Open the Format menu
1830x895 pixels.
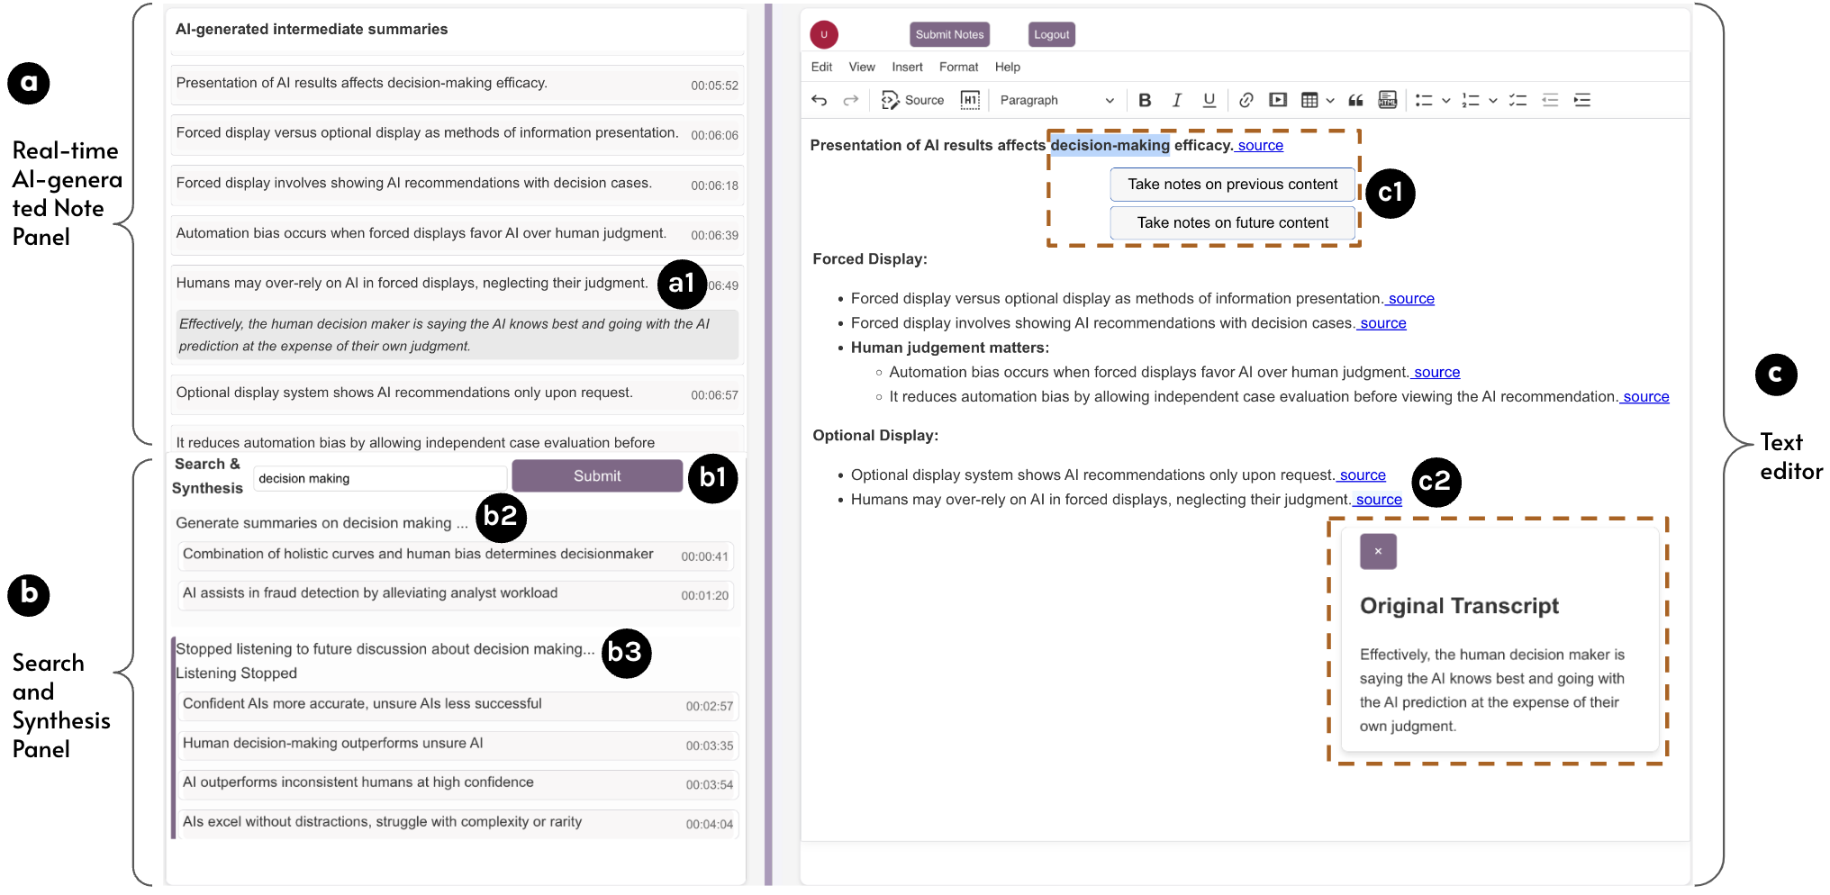click(x=958, y=67)
